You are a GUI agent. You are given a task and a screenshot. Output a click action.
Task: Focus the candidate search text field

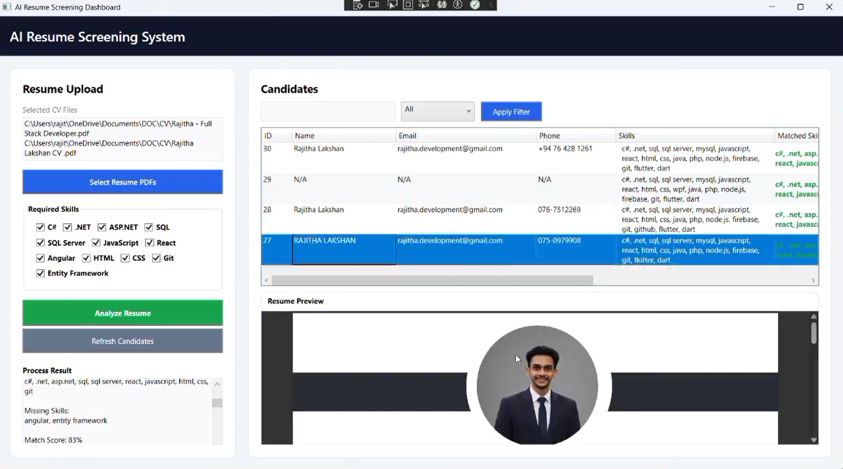327,111
